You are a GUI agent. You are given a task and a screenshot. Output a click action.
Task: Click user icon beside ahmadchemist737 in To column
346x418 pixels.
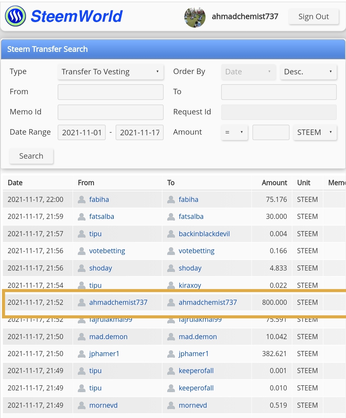point(171,302)
